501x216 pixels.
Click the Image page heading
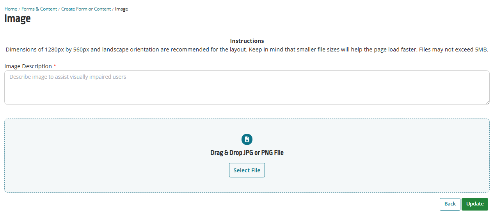pyautogui.click(x=18, y=18)
